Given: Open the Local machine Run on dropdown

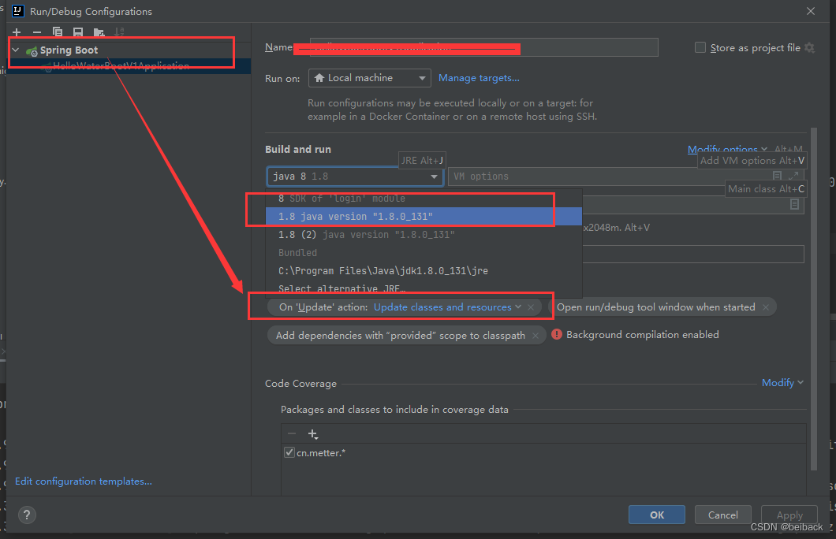Looking at the screenshot, I should click(369, 78).
